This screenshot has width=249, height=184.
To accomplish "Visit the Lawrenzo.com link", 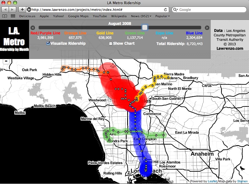I will point(230,48).
